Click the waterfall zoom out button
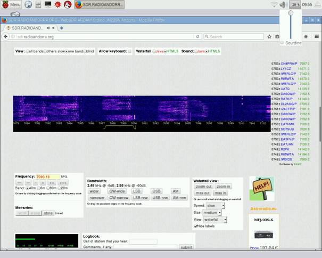The image size is (322, 258). pos(203,187)
